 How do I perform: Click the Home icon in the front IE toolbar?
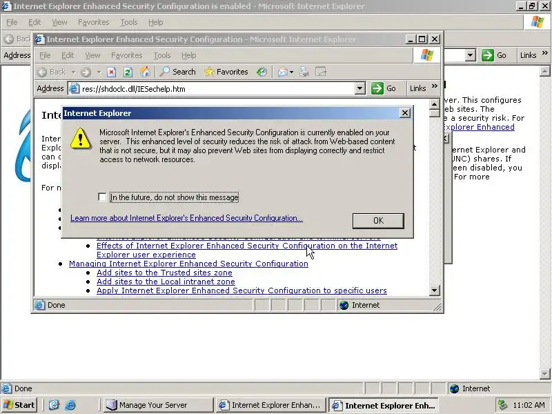tap(145, 72)
